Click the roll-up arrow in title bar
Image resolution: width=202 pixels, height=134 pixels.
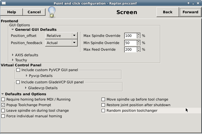(188, 3)
